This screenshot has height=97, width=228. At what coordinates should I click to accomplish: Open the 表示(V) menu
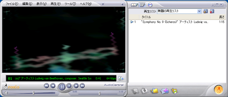tap(41, 4)
